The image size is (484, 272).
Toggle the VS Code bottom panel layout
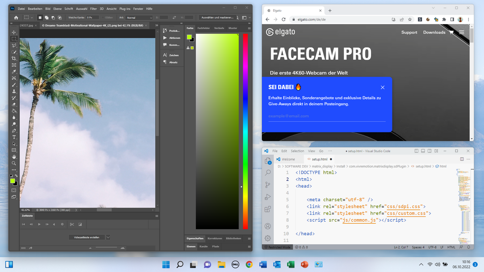pos(423,151)
